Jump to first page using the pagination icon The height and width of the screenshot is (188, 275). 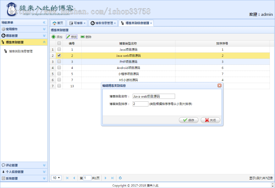point(67,178)
